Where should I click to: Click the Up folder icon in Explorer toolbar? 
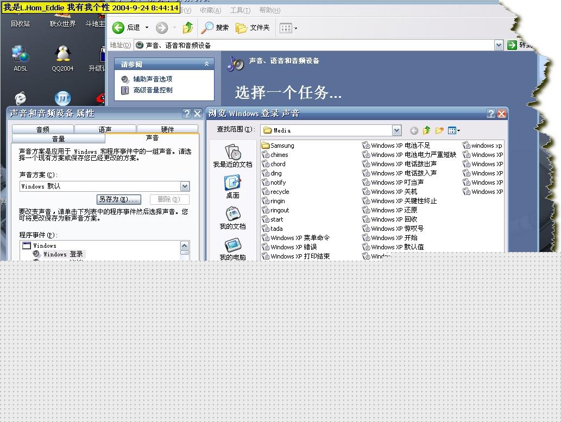[x=188, y=28]
